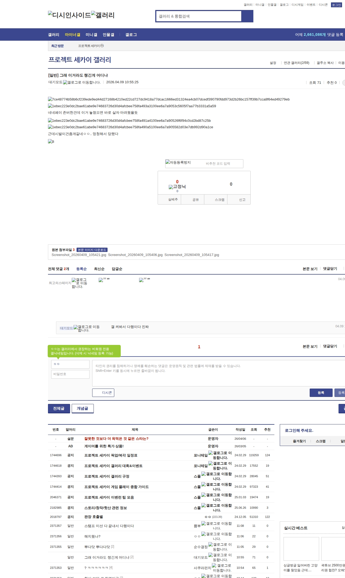This screenshot has width=345, height=578.
Task: Open the post 완장 호출벨
Action: [x=94, y=517]
